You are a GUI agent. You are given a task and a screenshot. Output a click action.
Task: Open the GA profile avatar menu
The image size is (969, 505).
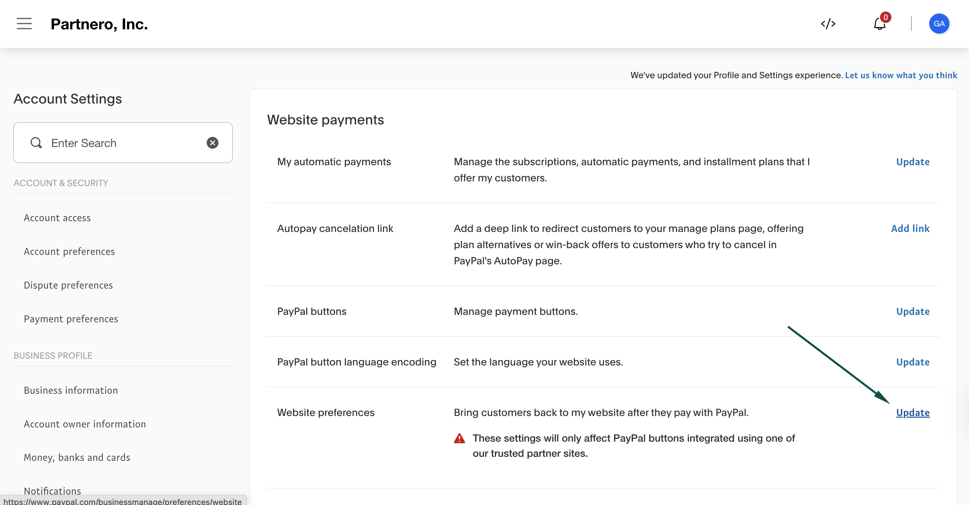click(x=939, y=24)
